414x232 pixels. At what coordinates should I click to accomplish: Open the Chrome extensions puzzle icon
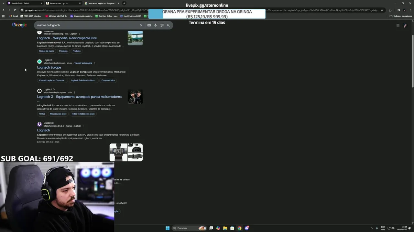coord(390,10)
